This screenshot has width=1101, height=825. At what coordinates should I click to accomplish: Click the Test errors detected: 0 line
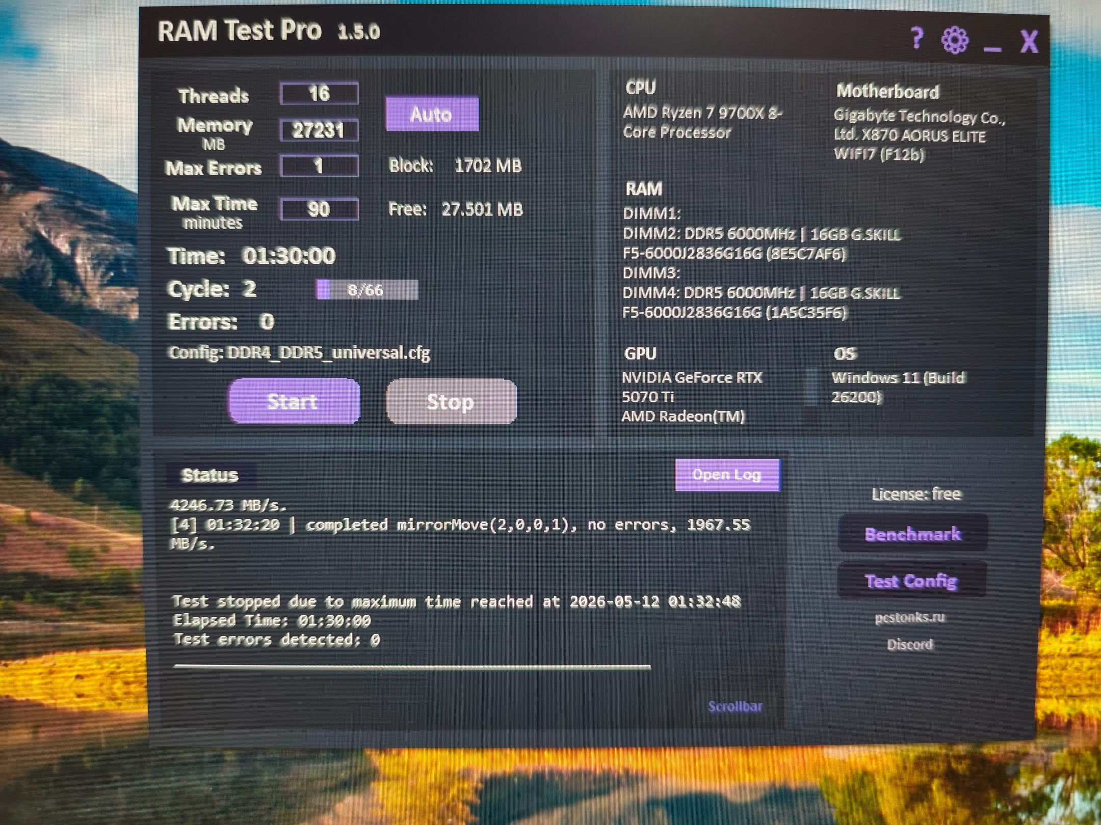click(x=276, y=640)
